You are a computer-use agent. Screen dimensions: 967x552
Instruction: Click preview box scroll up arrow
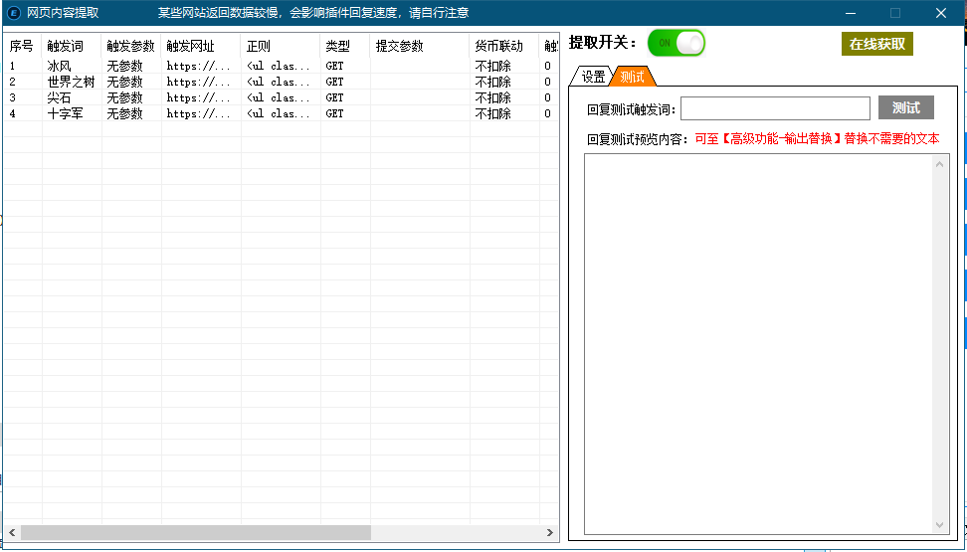pyautogui.click(x=940, y=164)
